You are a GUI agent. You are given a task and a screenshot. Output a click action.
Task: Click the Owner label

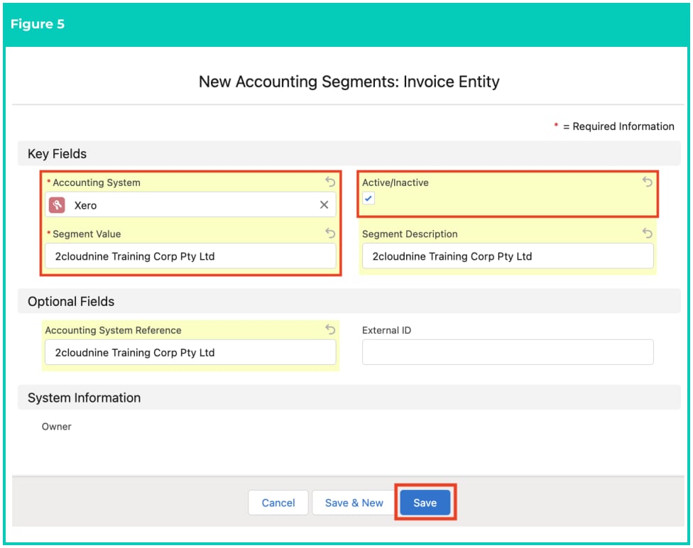coord(57,427)
